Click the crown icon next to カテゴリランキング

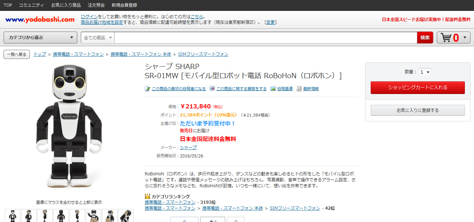148,196
